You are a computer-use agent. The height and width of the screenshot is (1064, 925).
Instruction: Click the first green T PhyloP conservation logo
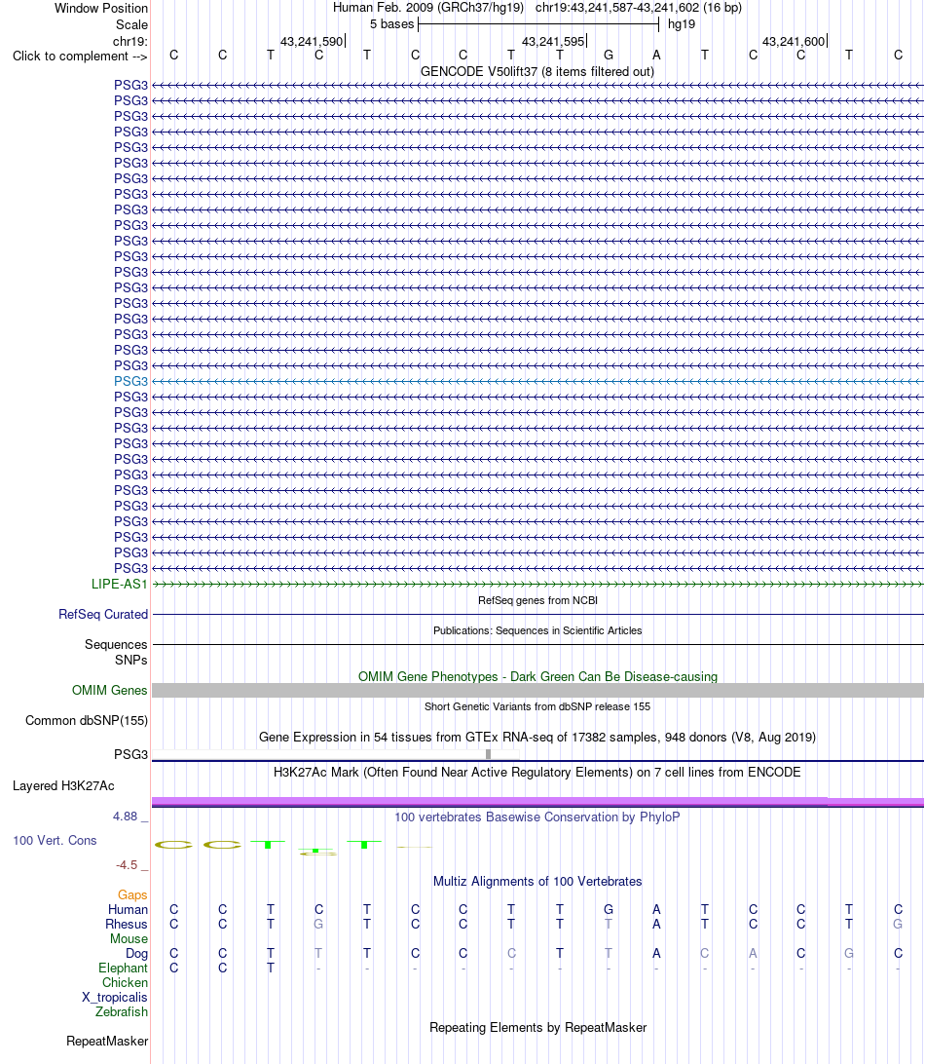point(268,844)
